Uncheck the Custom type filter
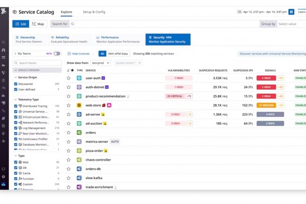Viewport: 306px width, 204px height. [x=16, y=184]
